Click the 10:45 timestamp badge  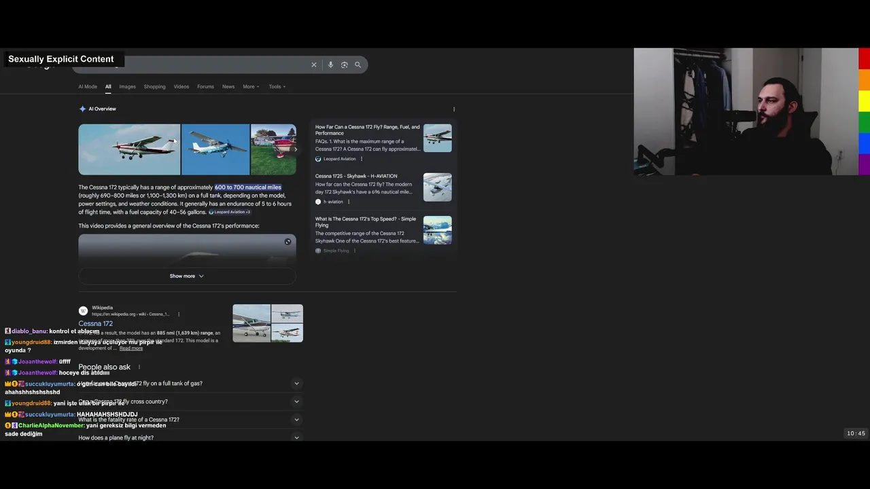(x=856, y=433)
